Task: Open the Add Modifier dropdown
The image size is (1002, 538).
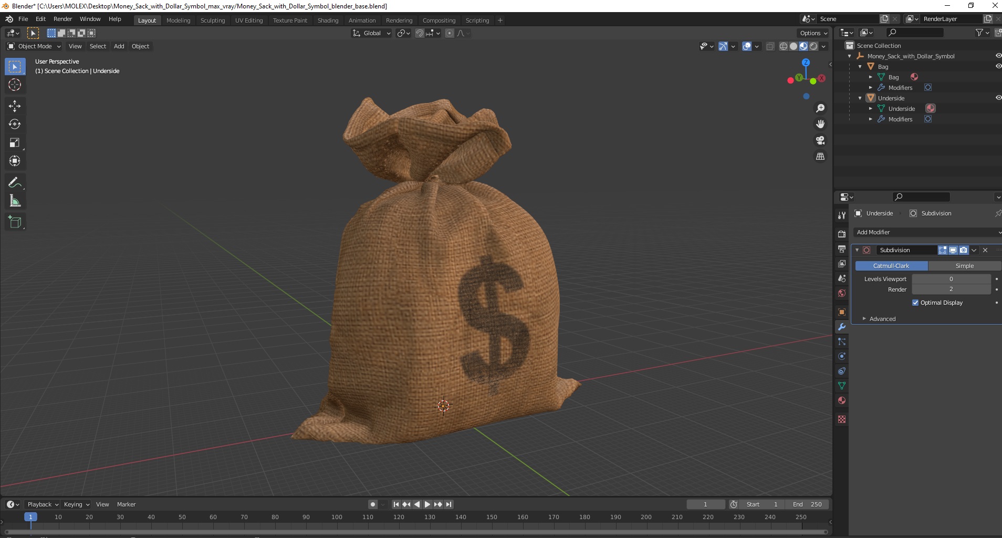Action: 927,232
